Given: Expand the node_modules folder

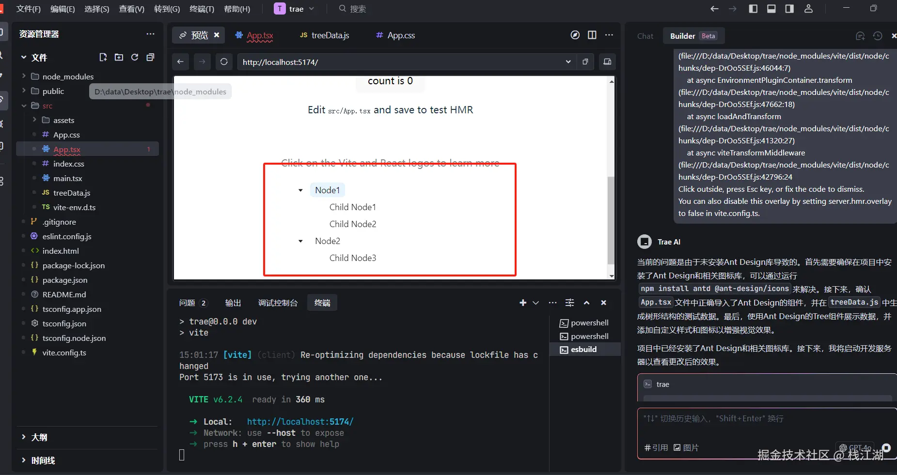Looking at the screenshot, I should pyautogui.click(x=24, y=76).
